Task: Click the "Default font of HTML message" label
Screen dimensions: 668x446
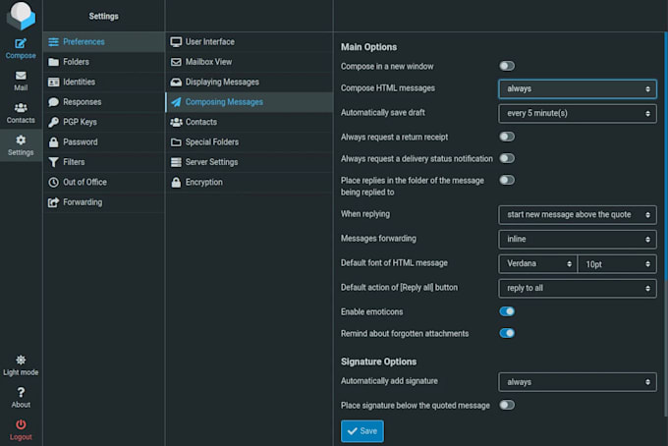Action: [394, 263]
